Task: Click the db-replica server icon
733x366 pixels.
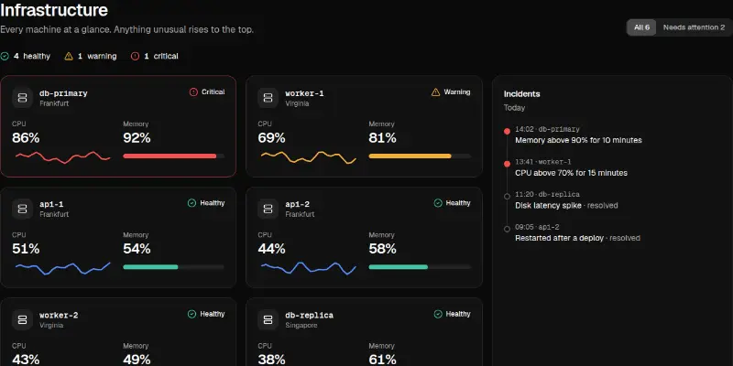Action: 268,319
